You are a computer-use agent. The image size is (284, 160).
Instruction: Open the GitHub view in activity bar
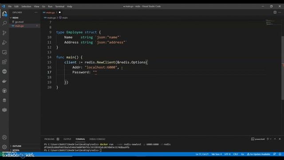(4, 91)
